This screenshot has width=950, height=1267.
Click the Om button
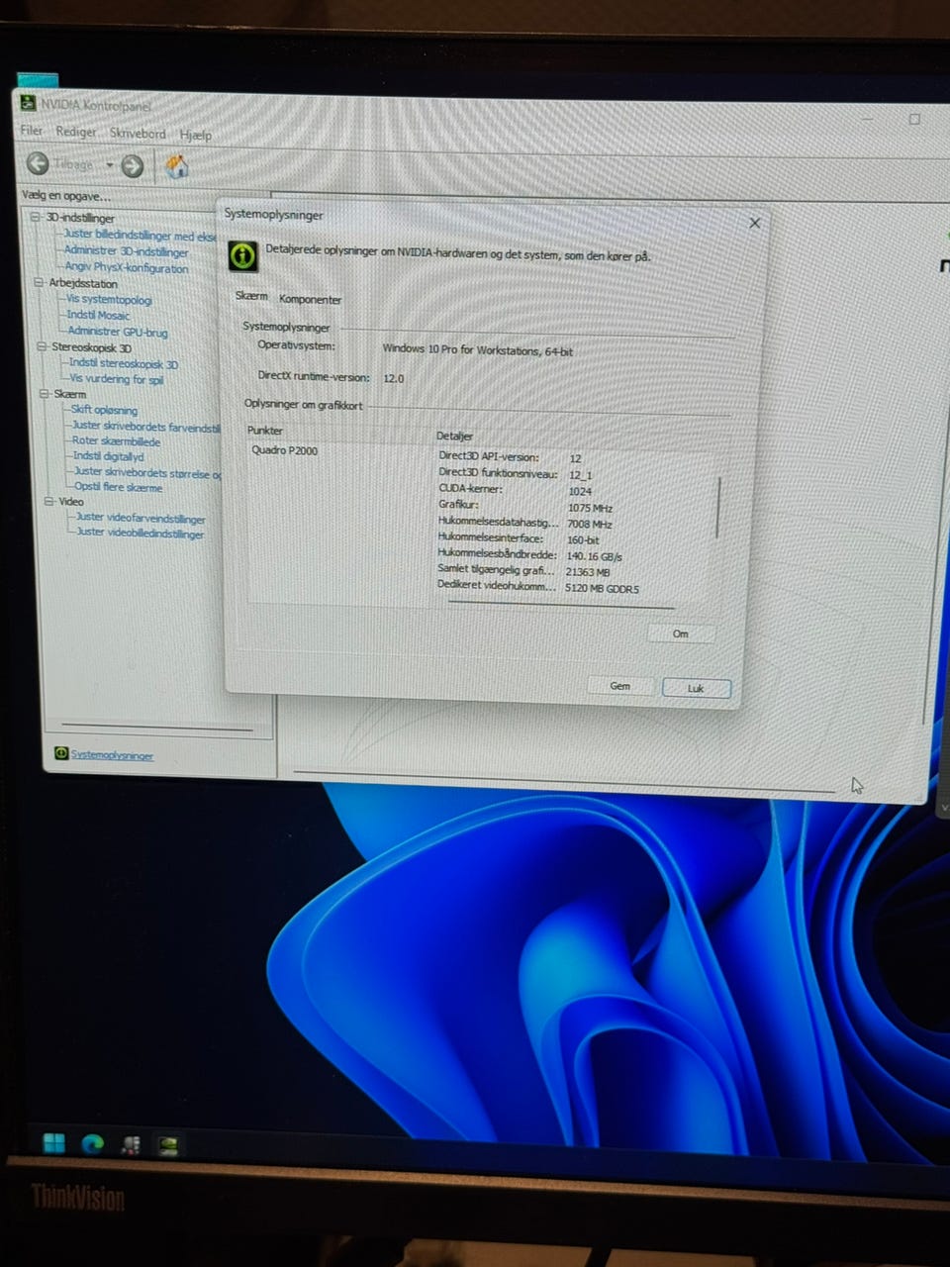681,633
